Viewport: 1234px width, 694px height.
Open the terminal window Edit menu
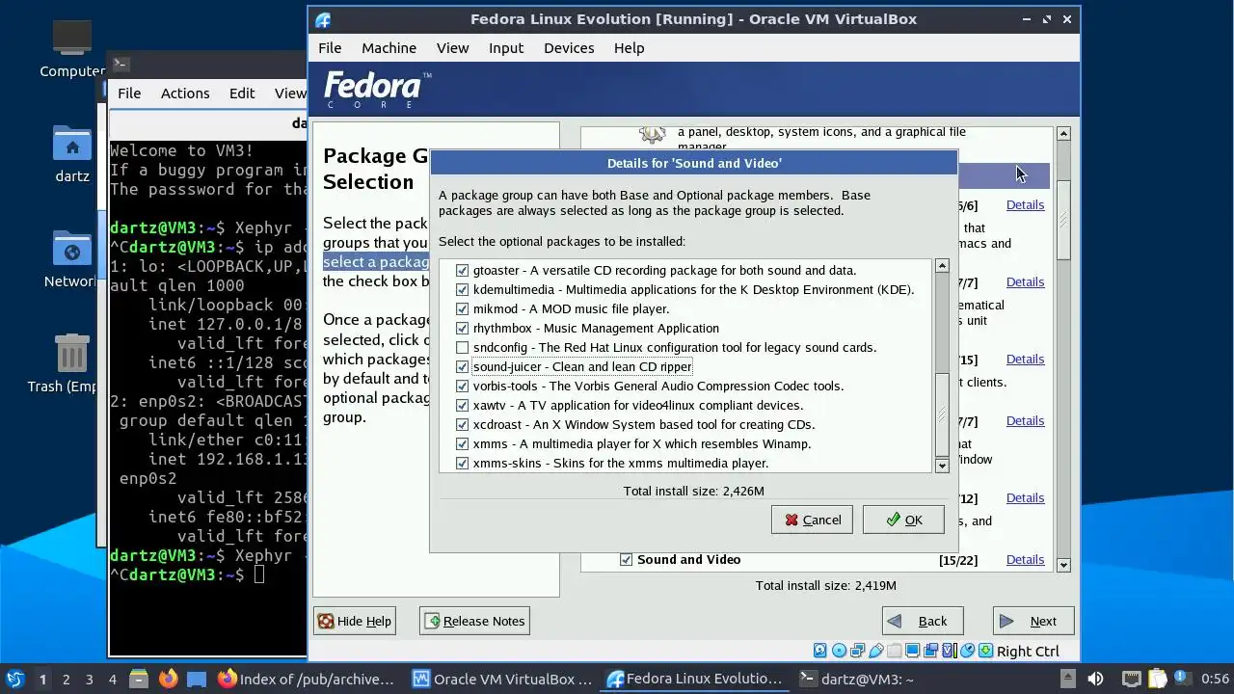[x=242, y=93]
